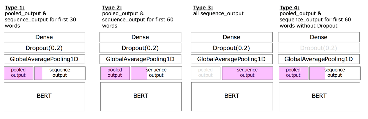Select the Dense box under Type 2
This screenshot has height=119, width=368.
click(x=140, y=37)
